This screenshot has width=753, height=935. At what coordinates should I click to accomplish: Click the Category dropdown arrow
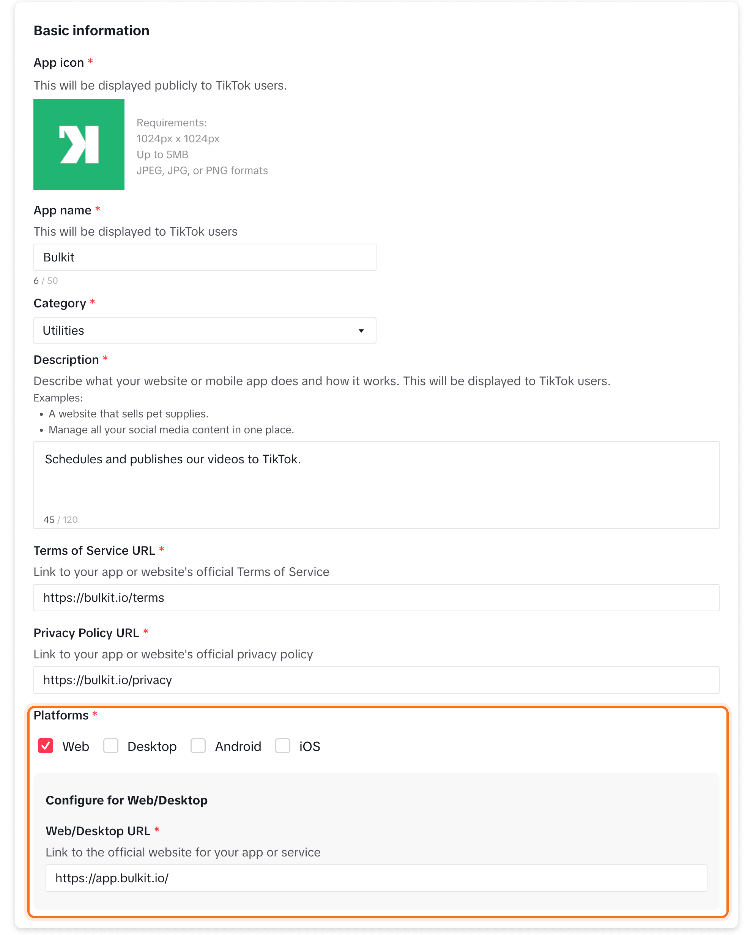click(x=361, y=331)
